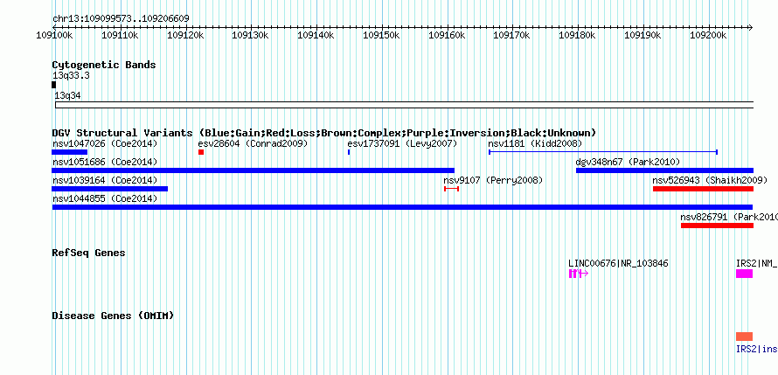The height and width of the screenshot is (375, 778).
Task: Open the nsv1047026 (Coe2014) label
Action: coord(105,144)
